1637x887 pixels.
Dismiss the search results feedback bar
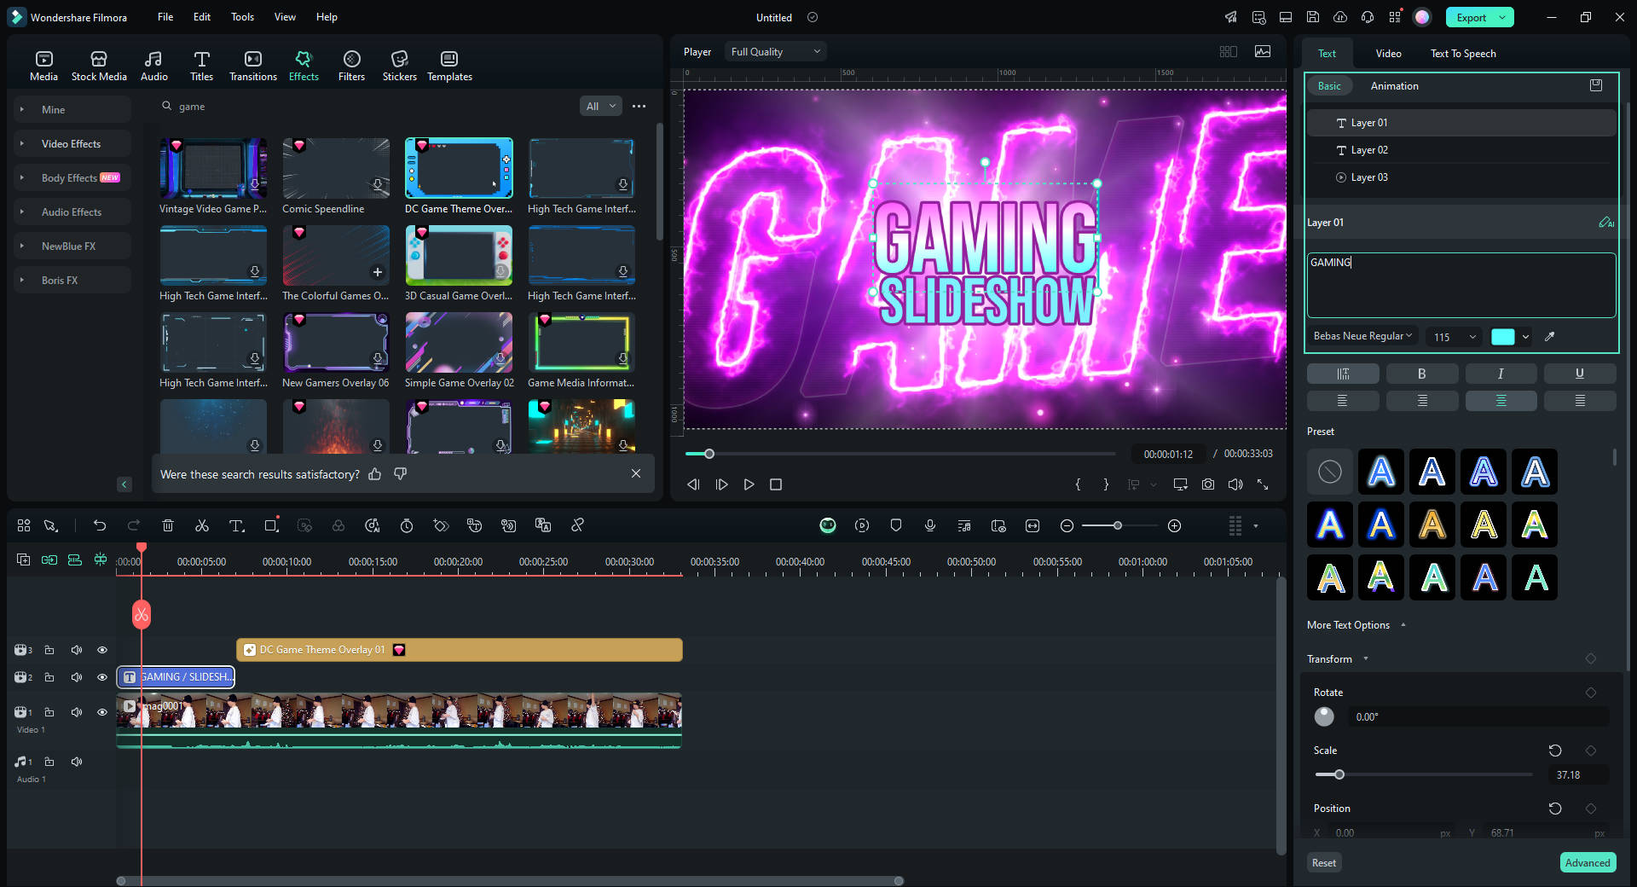point(636,473)
